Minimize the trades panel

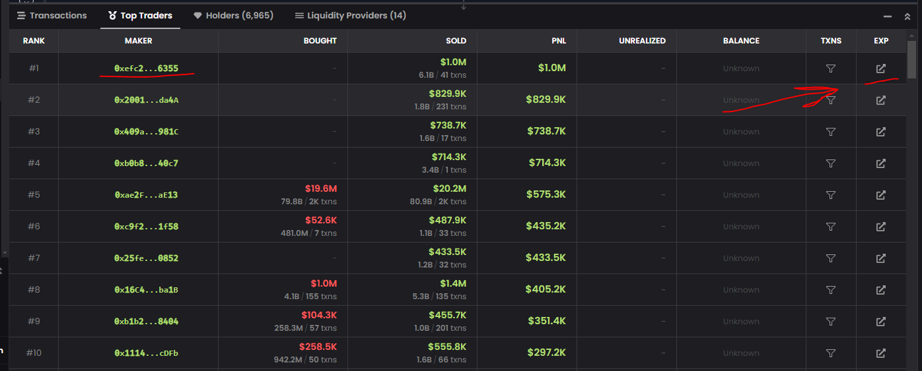[888, 16]
